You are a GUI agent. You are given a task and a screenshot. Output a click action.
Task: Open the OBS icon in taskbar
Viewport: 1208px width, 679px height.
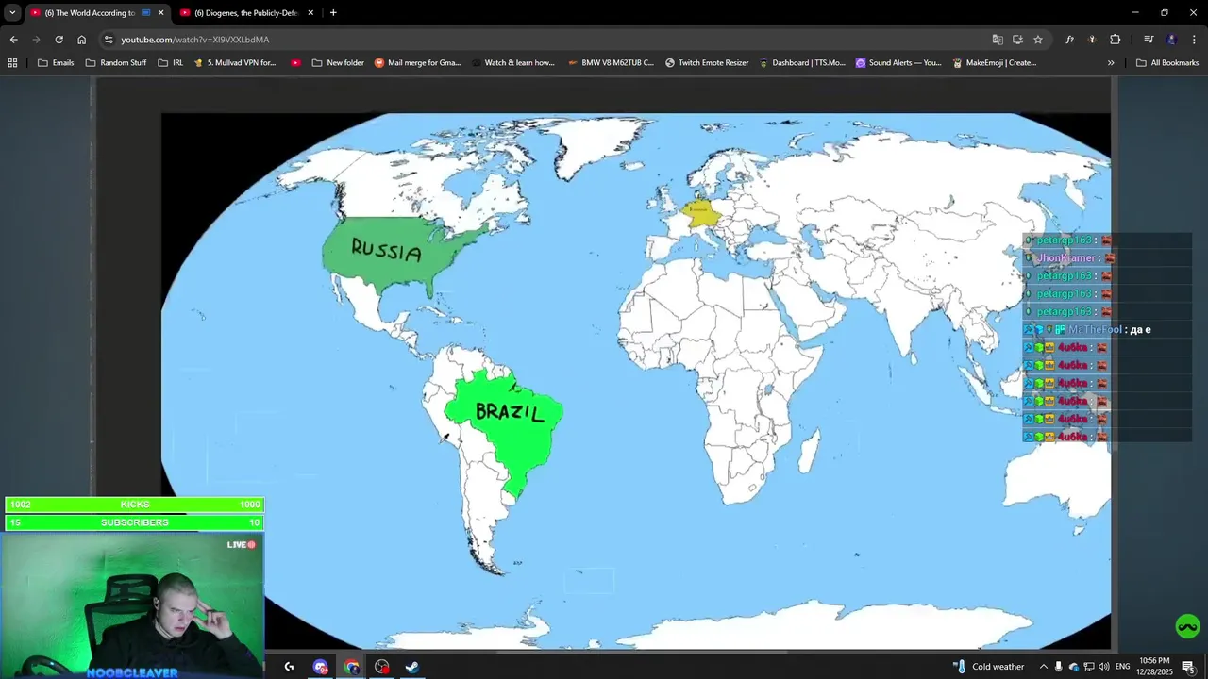[x=381, y=667]
